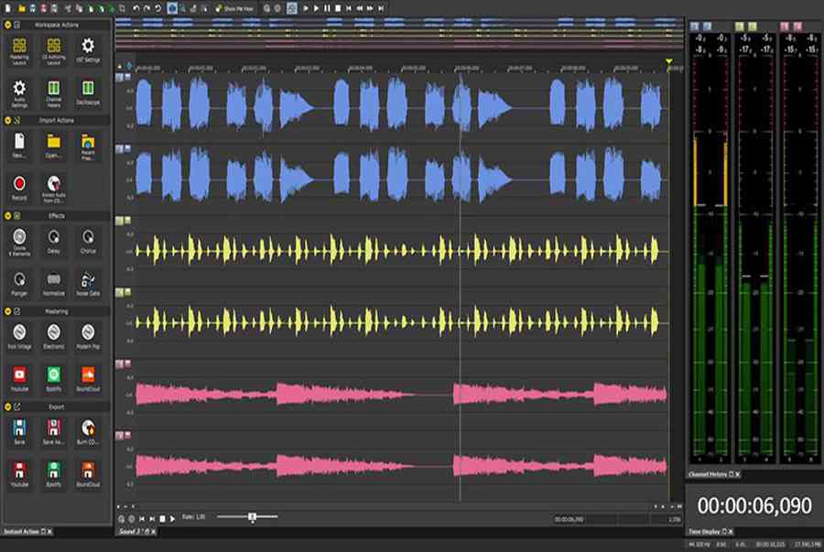Image resolution: width=824 pixels, height=552 pixels.
Task: Collapse the Export section
Action: pos(7,406)
